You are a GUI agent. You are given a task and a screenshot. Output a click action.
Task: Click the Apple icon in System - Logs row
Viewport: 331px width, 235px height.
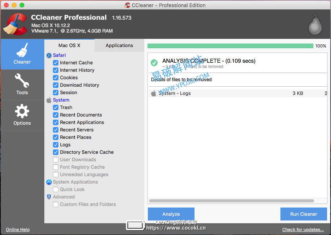(x=154, y=93)
